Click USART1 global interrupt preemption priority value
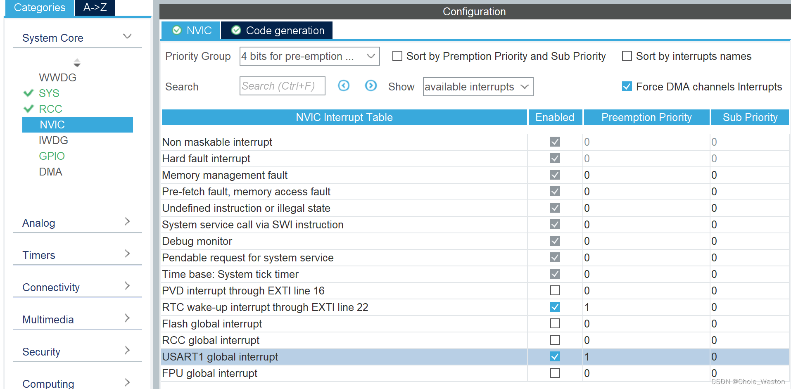This screenshot has height=389, width=791. click(x=587, y=356)
